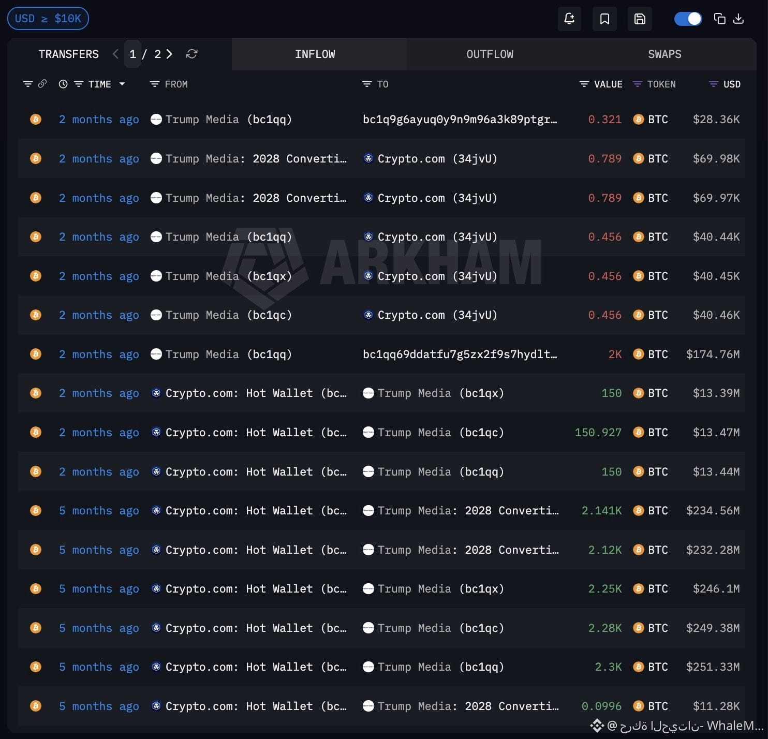Click the Crypto.com logo in the $40.44K row

(x=368, y=237)
